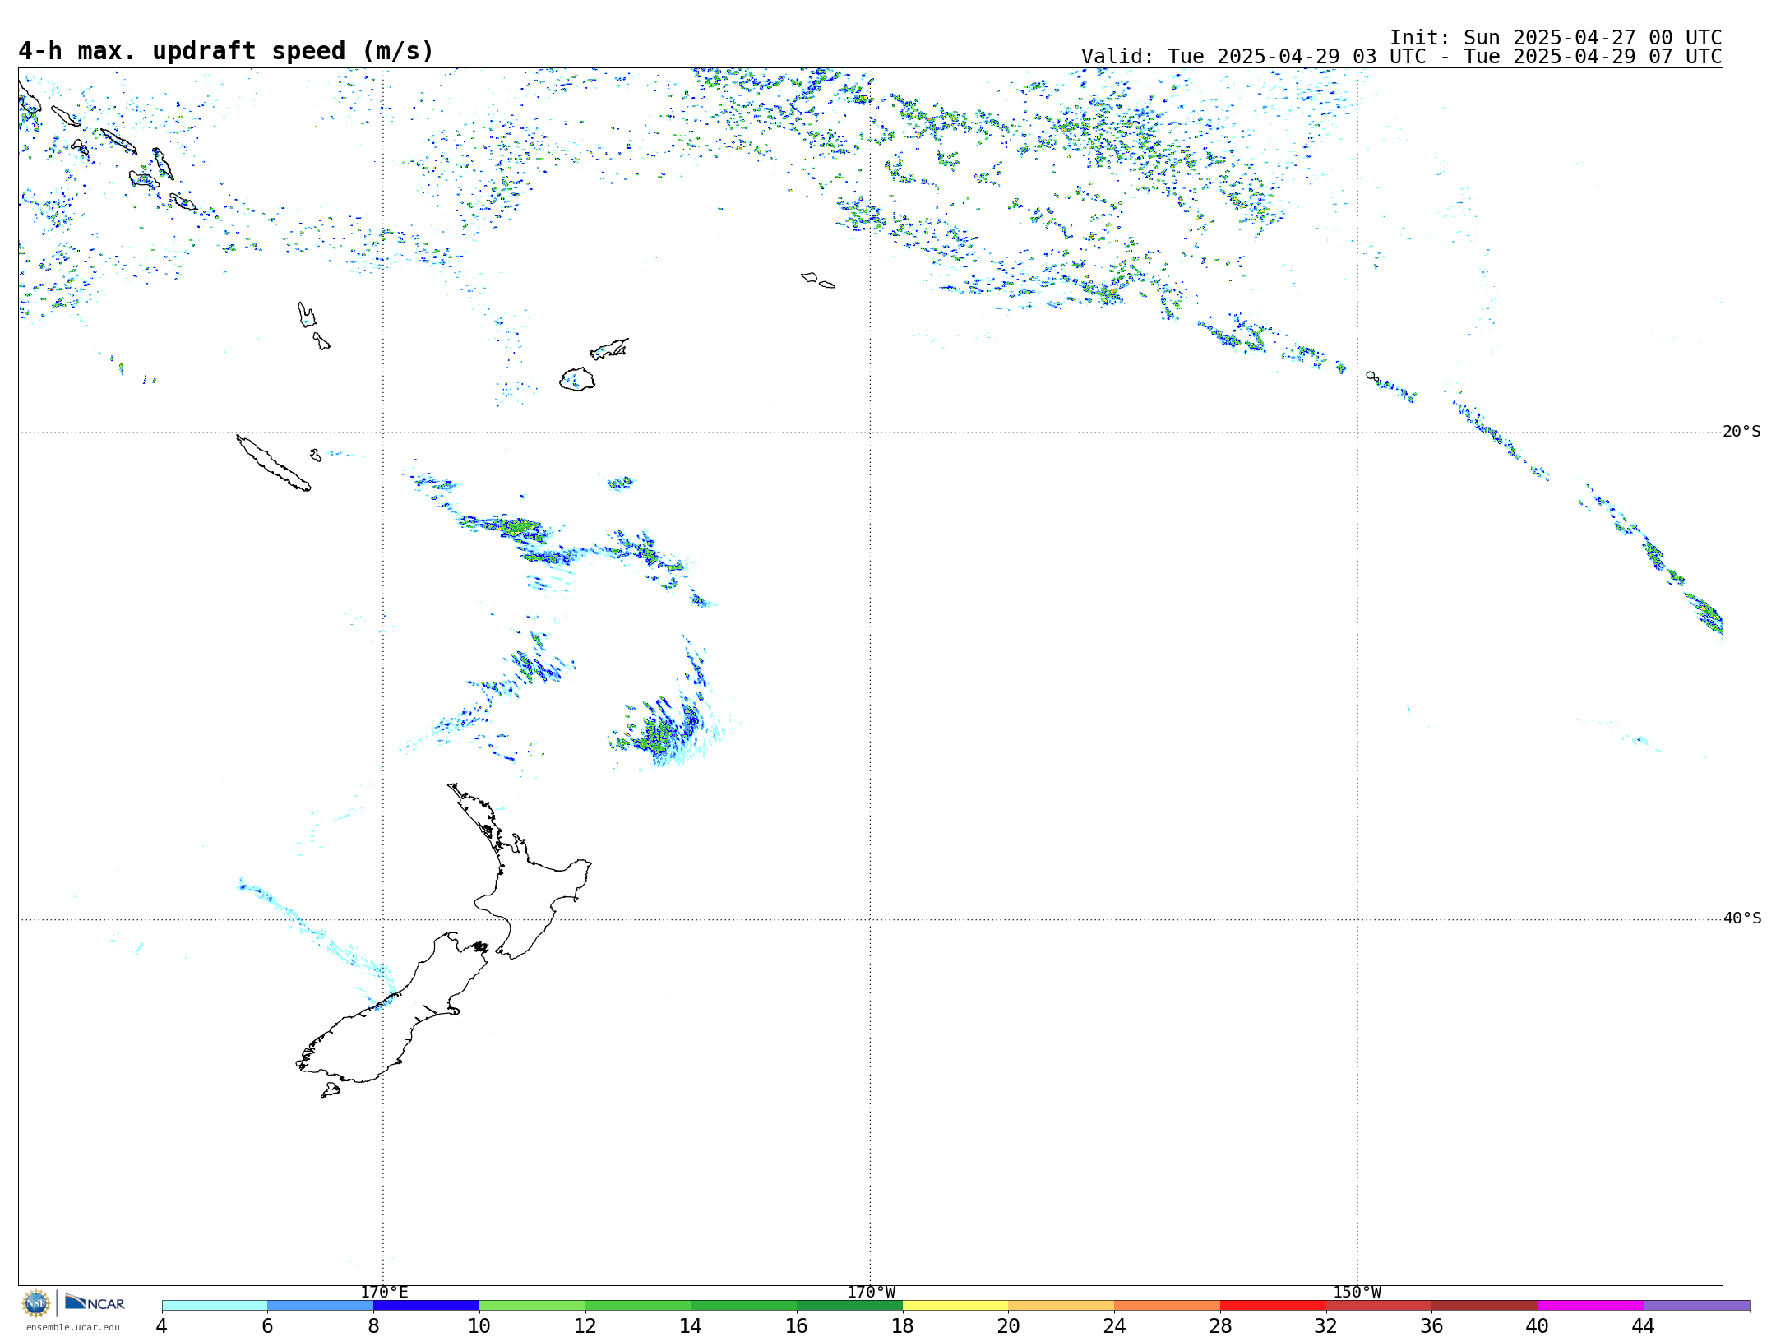
Task: Click the 20°S latitude label
Action: 1741,432
